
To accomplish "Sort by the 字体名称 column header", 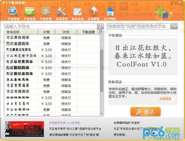I will (x=21, y=32).
